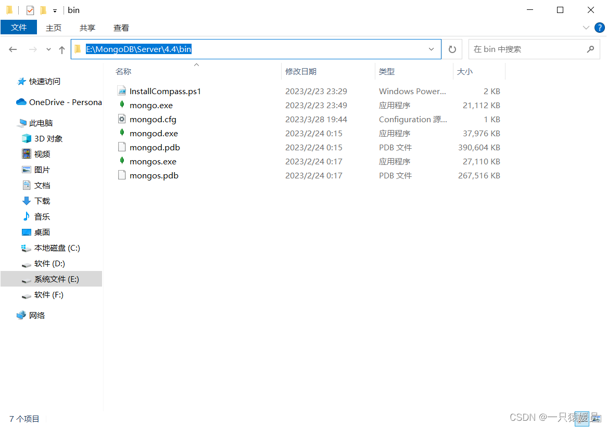Viewport: 607px width, 427px height.
Task: Sort by the 类型 column header
Action: click(414, 71)
